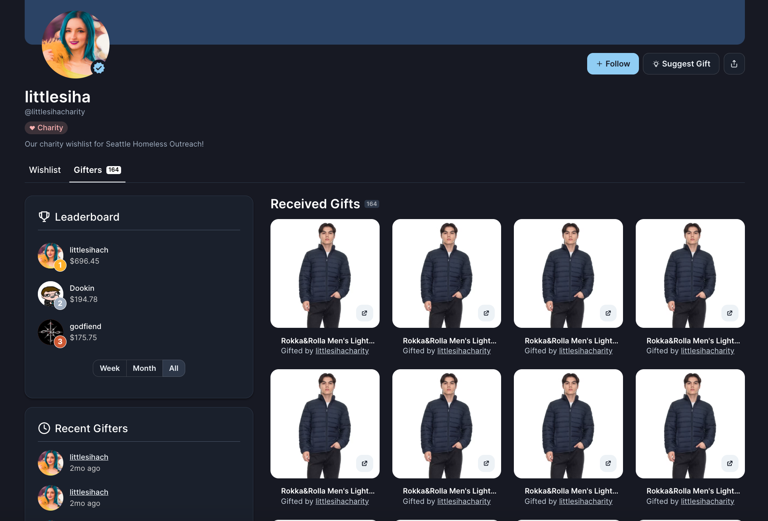This screenshot has width=768, height=521.
Task: Click the verified badge on profile avatar
Action: pos(99,68)
